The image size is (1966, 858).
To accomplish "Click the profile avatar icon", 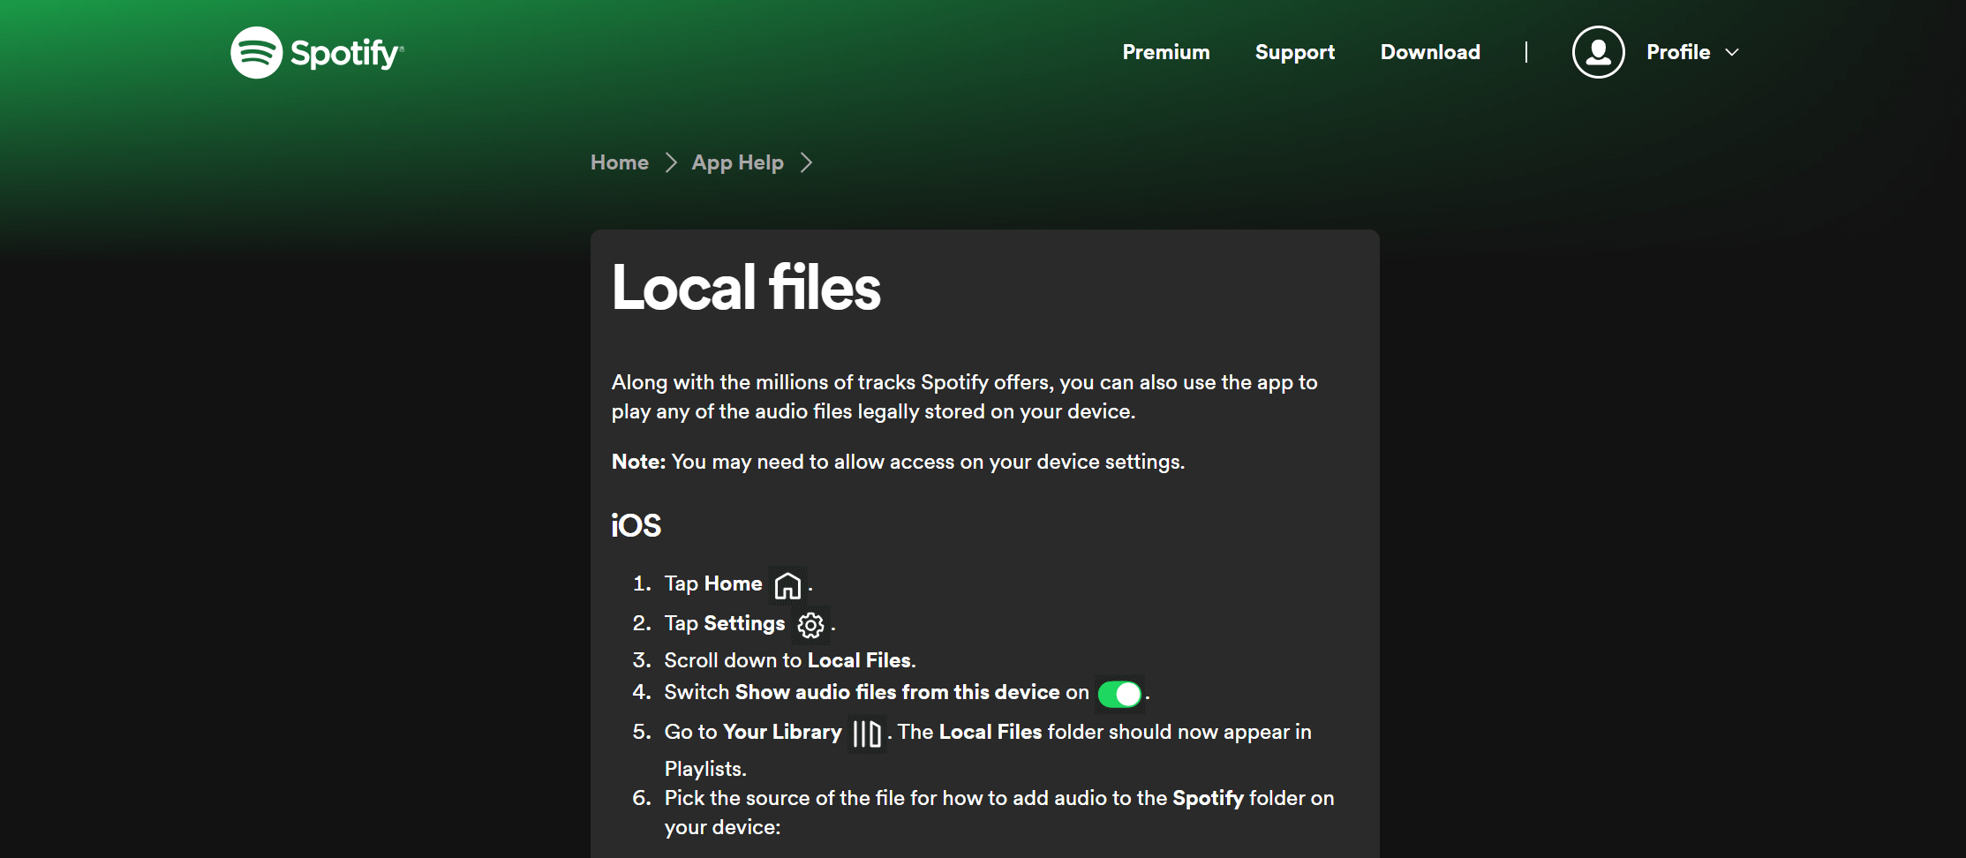I will (x=1598, y=52).
